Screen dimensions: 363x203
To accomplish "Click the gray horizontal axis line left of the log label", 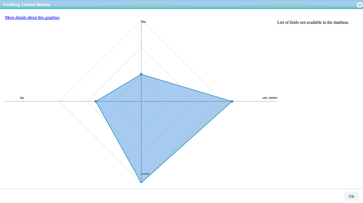I will tap(12, 101).
